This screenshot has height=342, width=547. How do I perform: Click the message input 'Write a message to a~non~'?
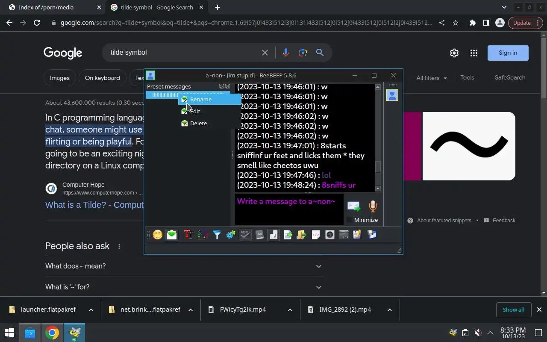289,209
